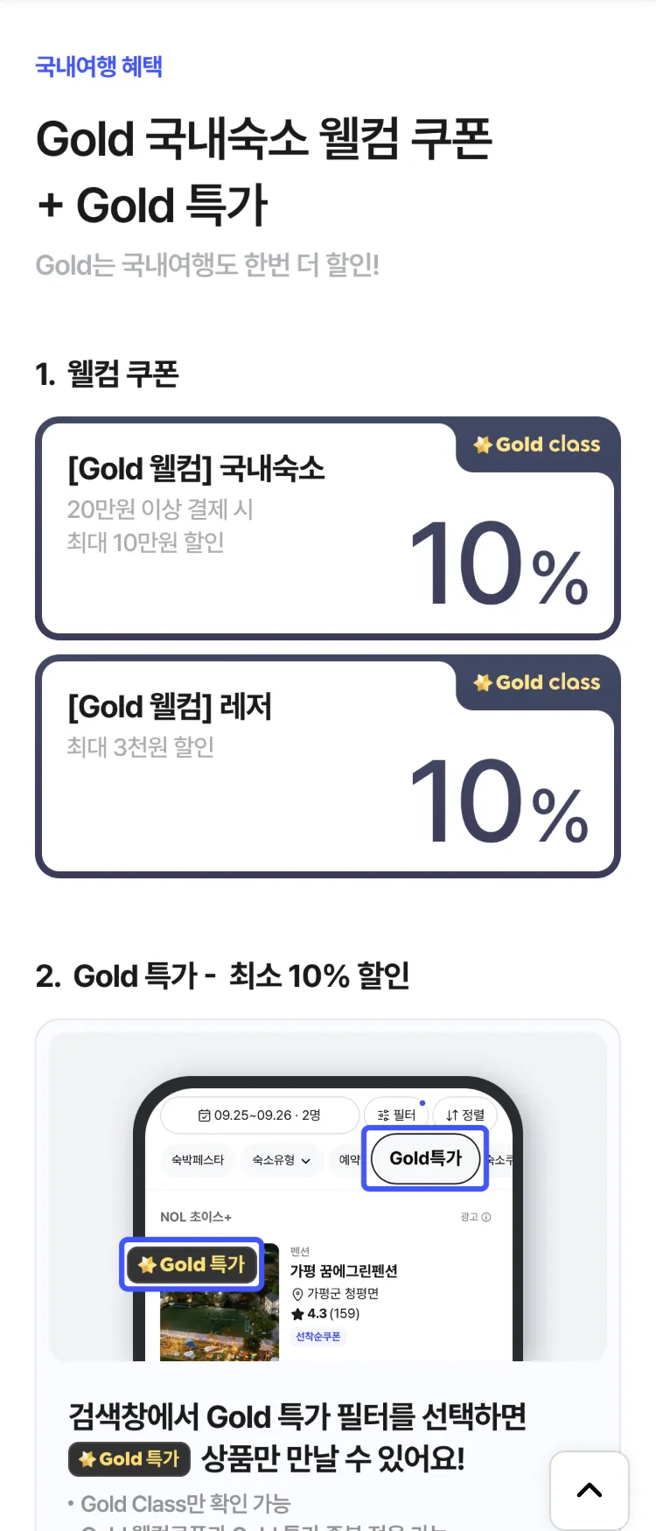The width and height of the screenshot is (656, 1531).
Task: Click the pension aerial photo thumbnail
Action: [x=219, y=1325]
